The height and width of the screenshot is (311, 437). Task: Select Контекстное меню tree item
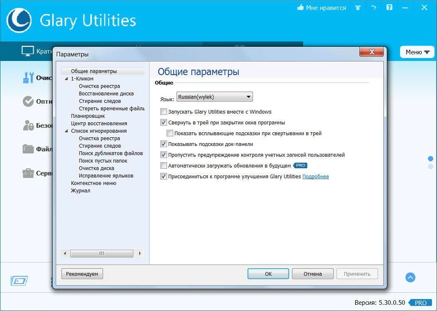(93, 183)
